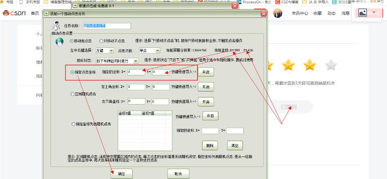Click 开启 beside the coordinate list table
The height and width of the screenshot is (179, 387).
pyautogui.click(x=210, y=116)
